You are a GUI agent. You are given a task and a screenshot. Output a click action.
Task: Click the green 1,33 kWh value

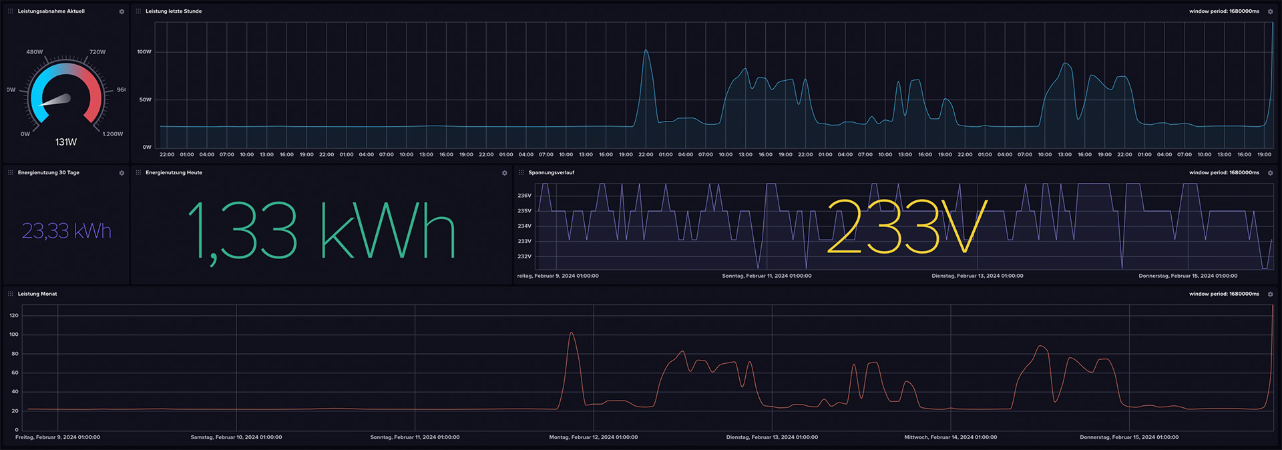321,231
